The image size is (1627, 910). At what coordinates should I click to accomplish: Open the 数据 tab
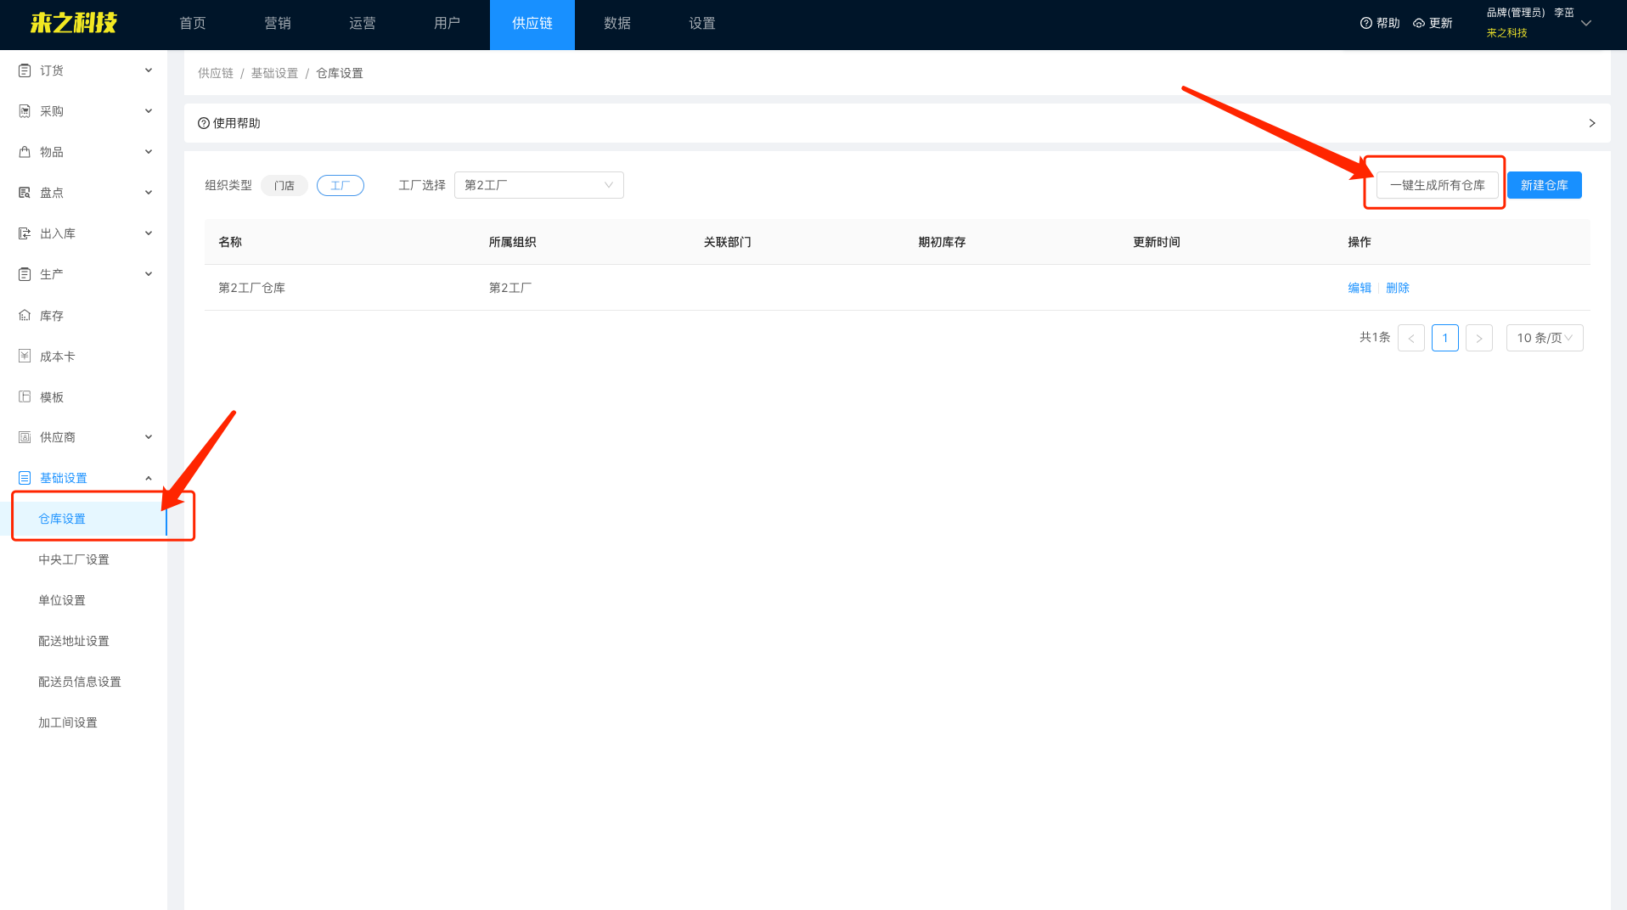[617, 24]
